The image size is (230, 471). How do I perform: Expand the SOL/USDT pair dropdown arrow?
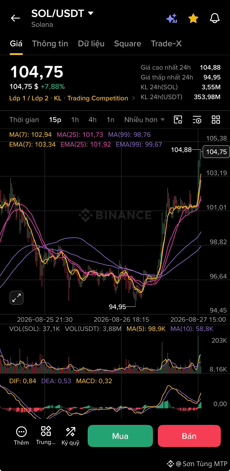pos(91,13)
